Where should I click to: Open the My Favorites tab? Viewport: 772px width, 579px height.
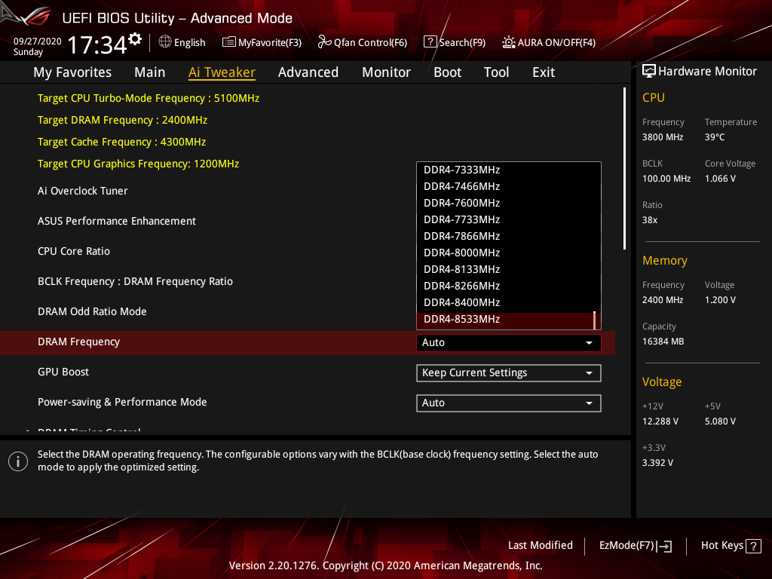click(72, 72)
